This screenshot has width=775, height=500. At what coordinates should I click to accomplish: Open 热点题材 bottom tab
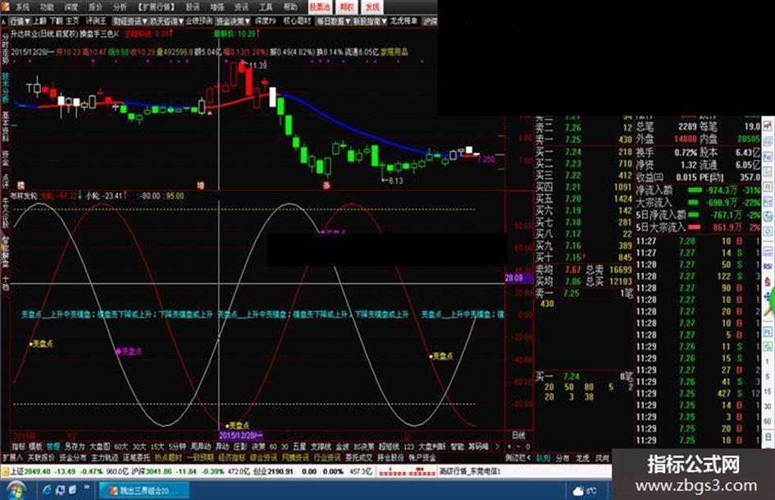(x=169, y=458)
